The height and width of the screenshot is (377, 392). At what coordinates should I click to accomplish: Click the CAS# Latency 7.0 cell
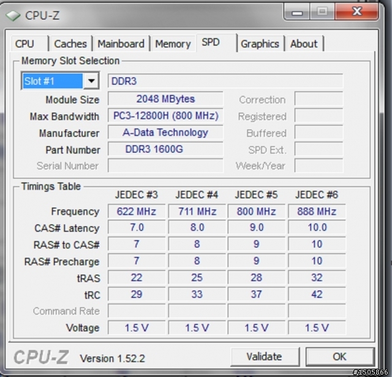(x=137, y=227)
